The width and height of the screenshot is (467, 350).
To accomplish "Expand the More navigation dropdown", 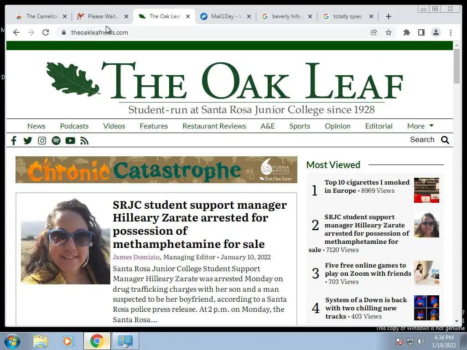I will [x=420, y=126].
